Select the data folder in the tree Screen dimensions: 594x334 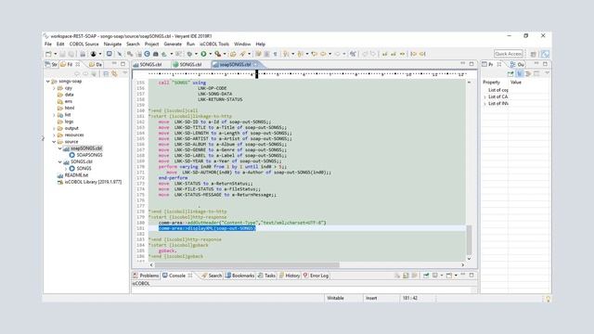pyautogui.click(x=66, y=95)
